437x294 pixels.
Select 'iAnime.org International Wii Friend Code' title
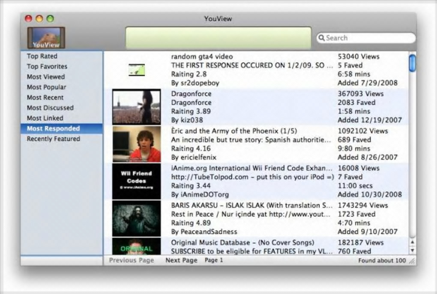coord(251,168)
